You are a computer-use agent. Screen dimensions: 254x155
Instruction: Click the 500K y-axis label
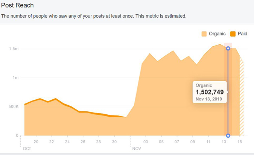point(13,107)
